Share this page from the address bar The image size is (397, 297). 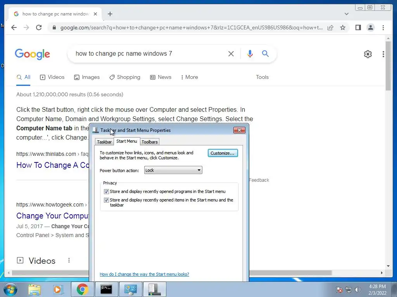coord(330,27)
